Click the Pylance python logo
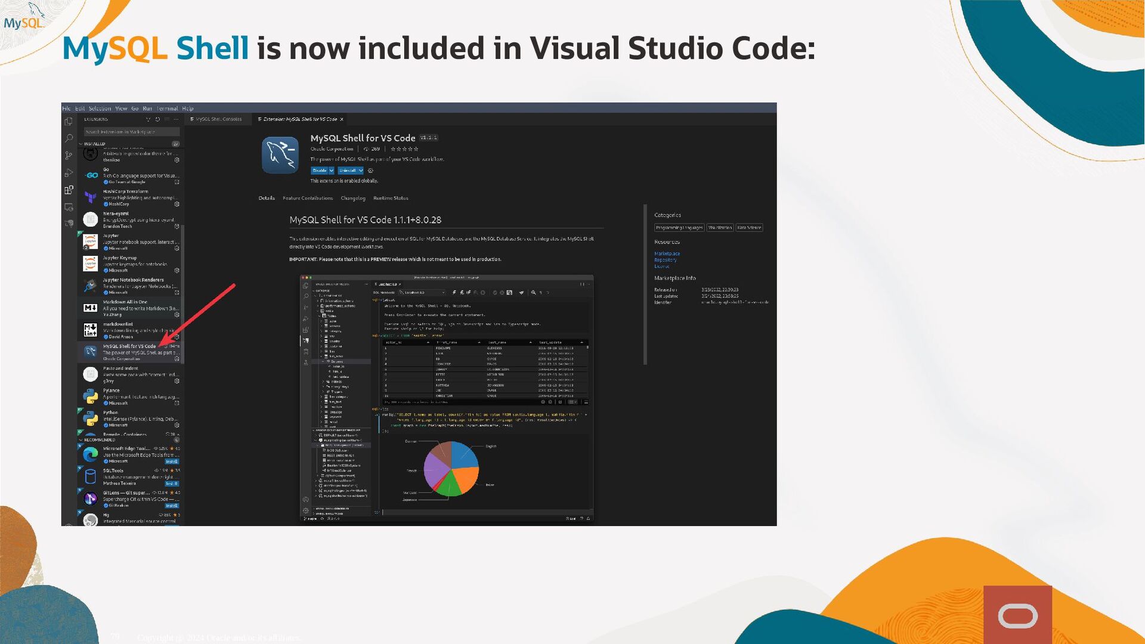The height and width of the screenshot is (644, 1145). click(91, 397)
